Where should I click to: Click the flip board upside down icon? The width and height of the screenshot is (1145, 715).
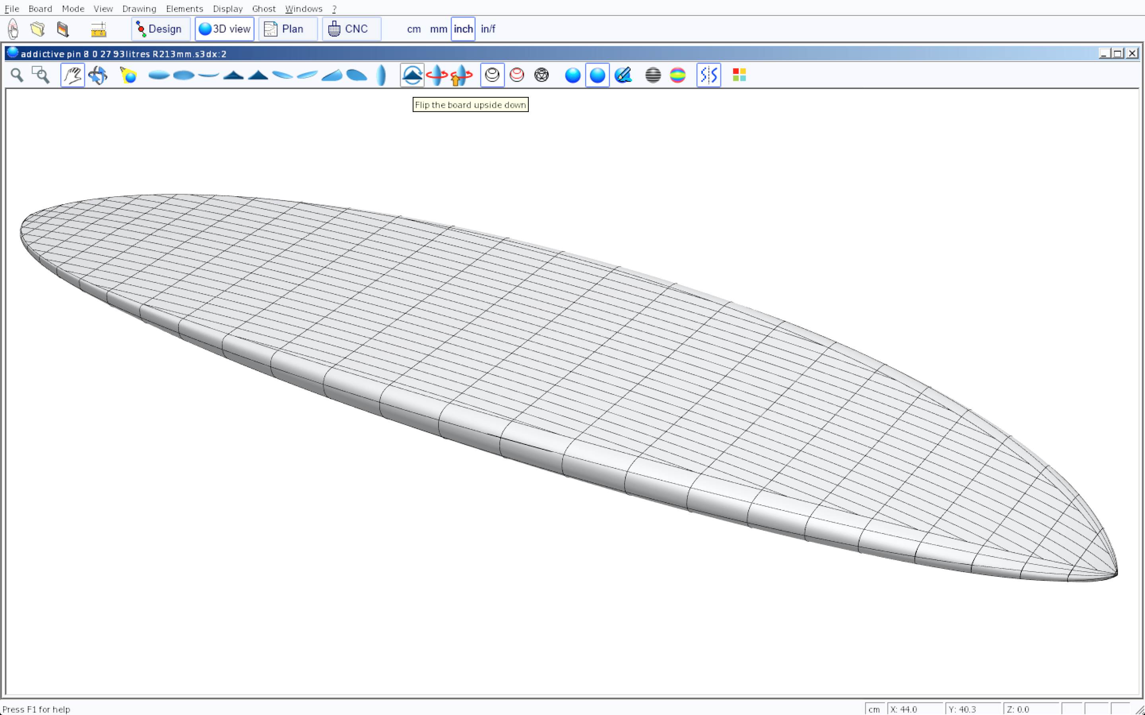point(411,75)
